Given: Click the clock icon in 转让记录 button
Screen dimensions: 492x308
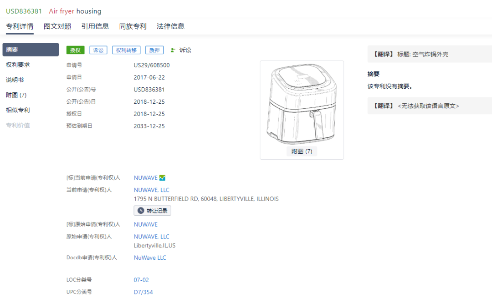Looking at the screenshot, I should coord(141,211).
